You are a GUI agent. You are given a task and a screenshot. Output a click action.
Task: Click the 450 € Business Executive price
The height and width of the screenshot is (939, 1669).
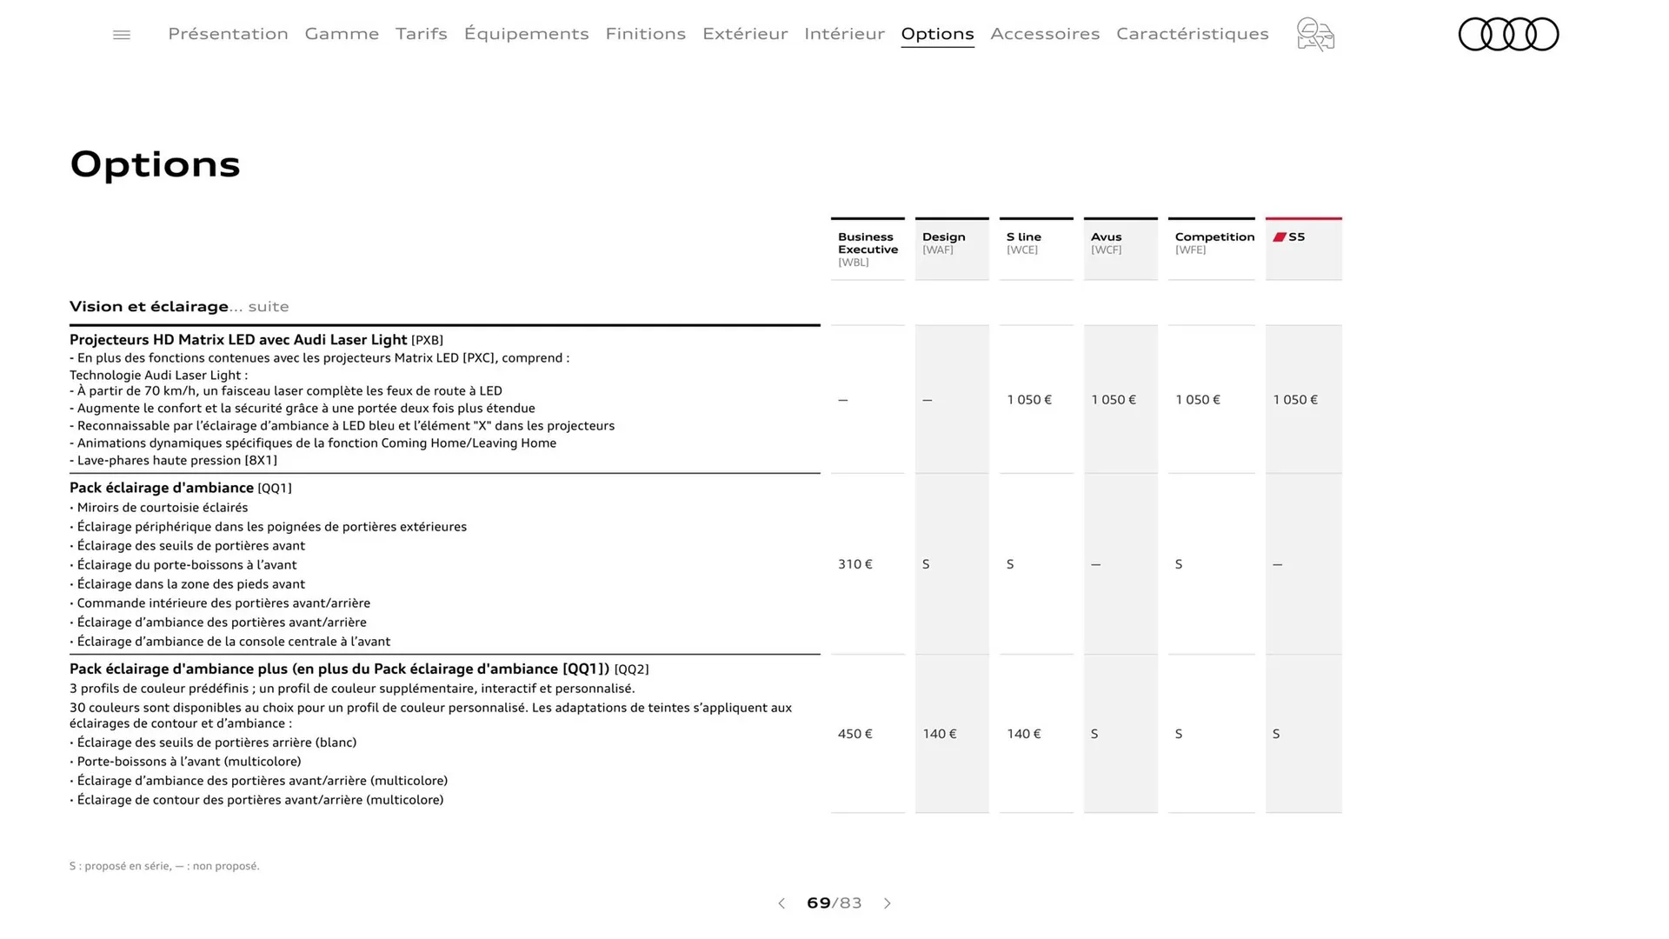pos(855,734)
